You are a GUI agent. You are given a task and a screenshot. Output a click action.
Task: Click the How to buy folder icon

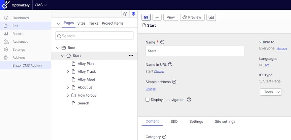(x=74, y=95)
